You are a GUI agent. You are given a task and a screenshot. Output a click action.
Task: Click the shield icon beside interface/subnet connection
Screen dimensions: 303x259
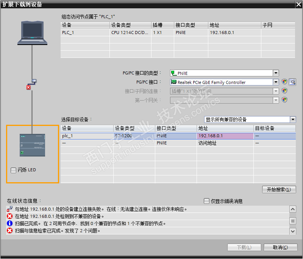[x=284, y=91]
